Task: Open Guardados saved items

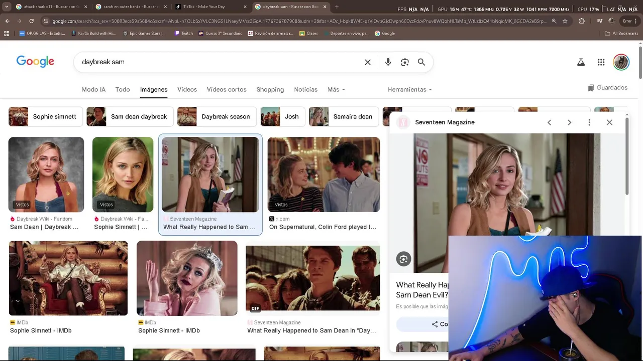Action: pyautogui.click(x=607, y=88)
